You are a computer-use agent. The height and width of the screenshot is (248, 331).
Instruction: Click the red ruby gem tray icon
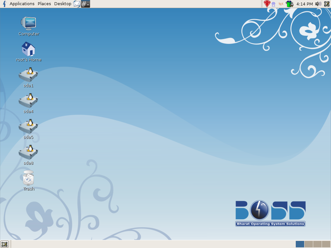click(267, 4)
